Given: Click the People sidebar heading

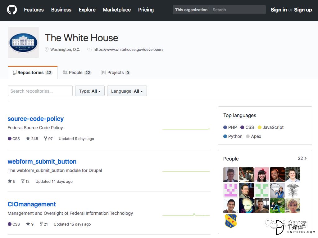Looking at the screenshot, I should coord(231,159).
